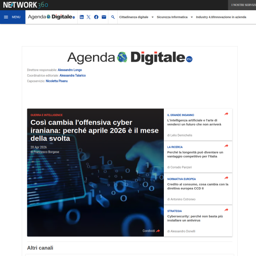
Task: Open Nicoletta Pisanu's profile link
Action: [x=57, y=81]
